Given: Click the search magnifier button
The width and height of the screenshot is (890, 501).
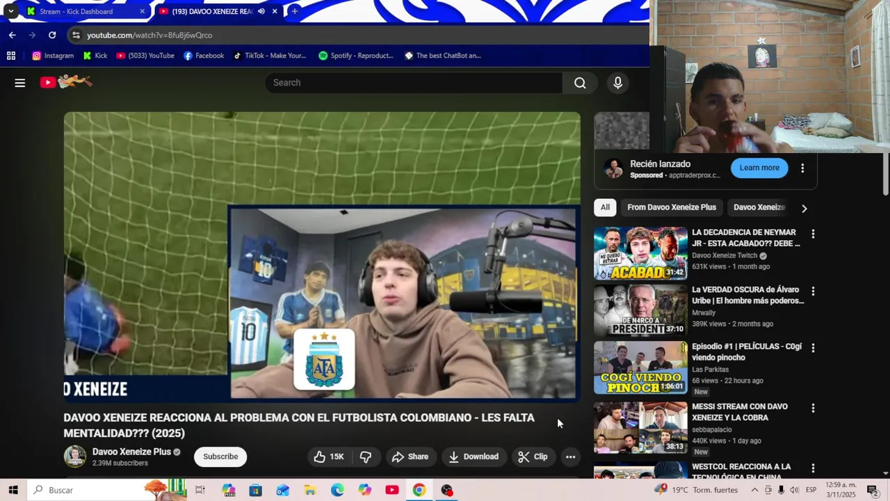Looking at the screenshot, I should tap(580, 83).
